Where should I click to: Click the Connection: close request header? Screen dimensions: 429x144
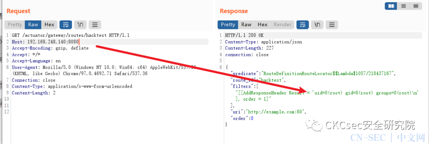[x=33, y=80]
